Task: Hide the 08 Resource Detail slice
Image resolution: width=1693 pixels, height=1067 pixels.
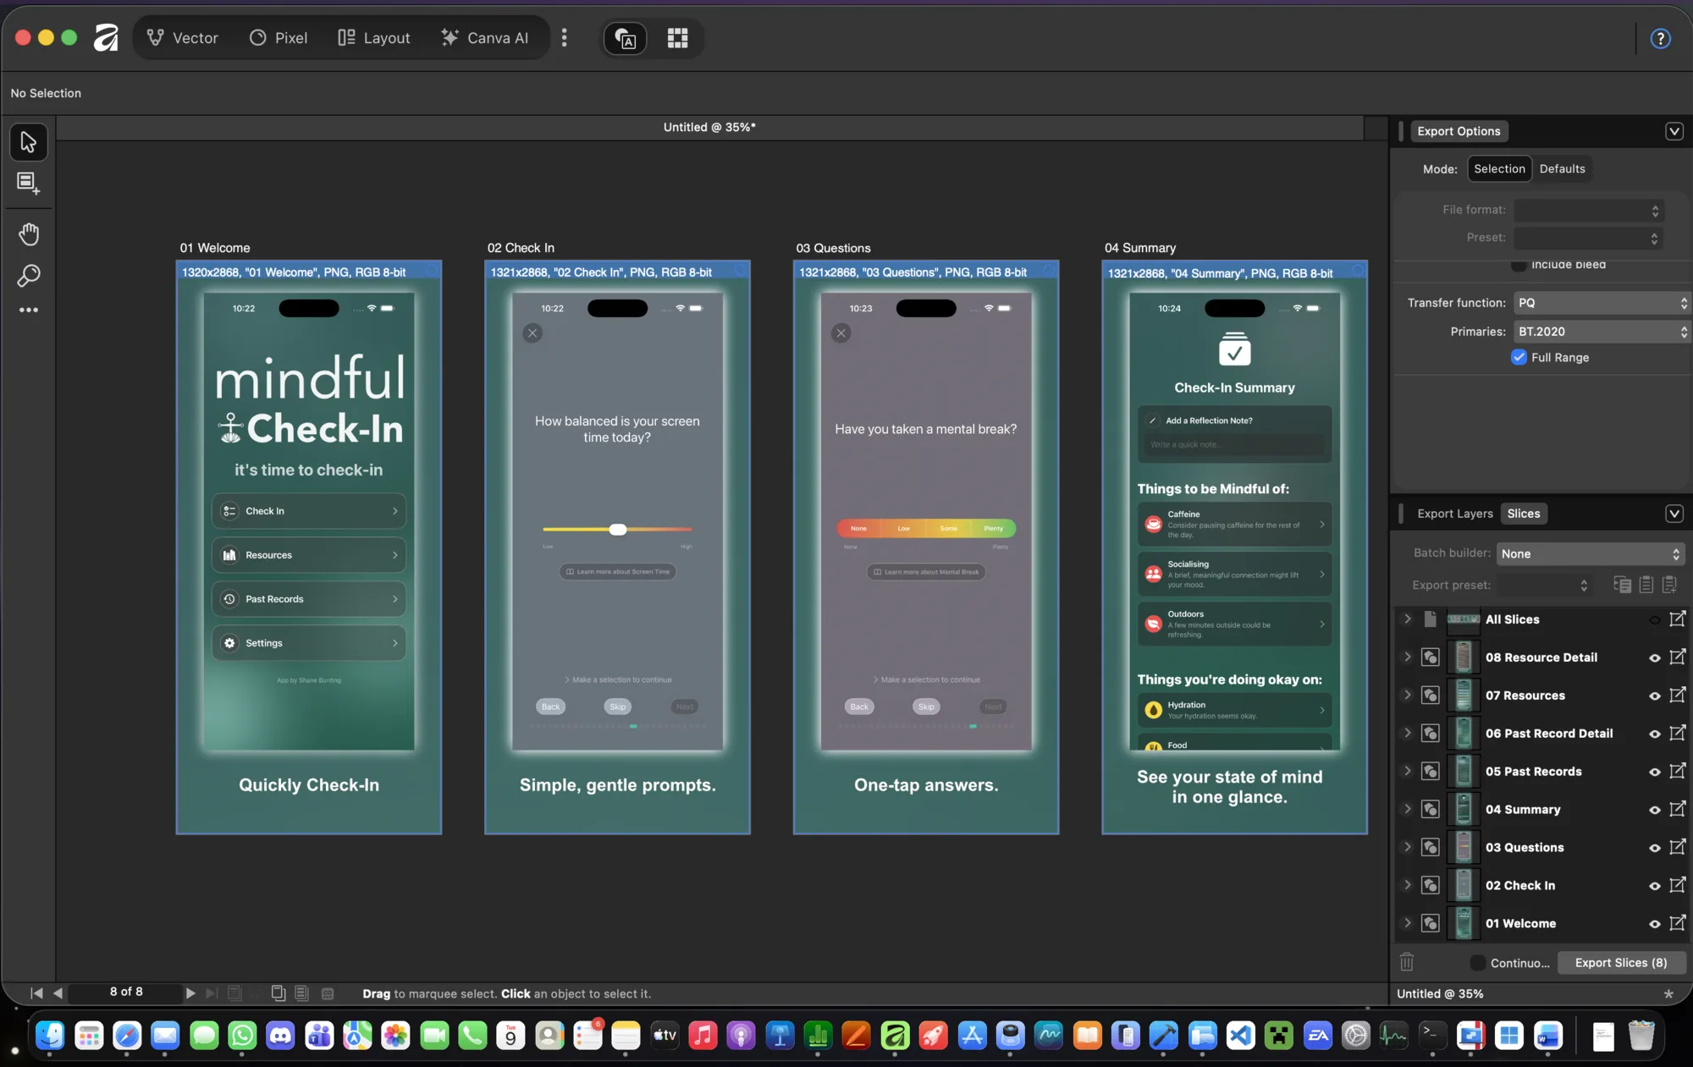Action: point(1654,657)
